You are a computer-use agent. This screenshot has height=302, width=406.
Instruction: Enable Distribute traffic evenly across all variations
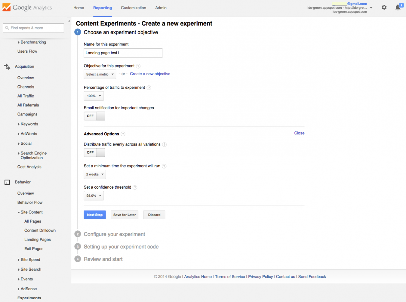click(94, 153)
